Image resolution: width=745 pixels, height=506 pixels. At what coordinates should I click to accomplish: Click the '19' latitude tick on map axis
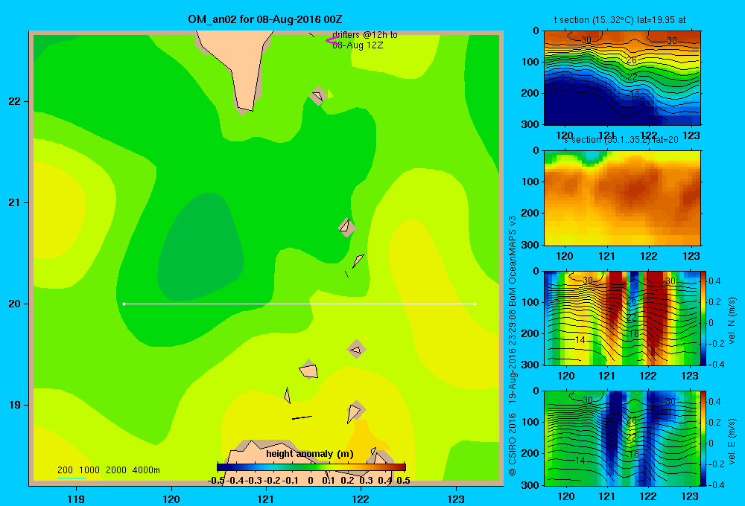coord(15,405)
